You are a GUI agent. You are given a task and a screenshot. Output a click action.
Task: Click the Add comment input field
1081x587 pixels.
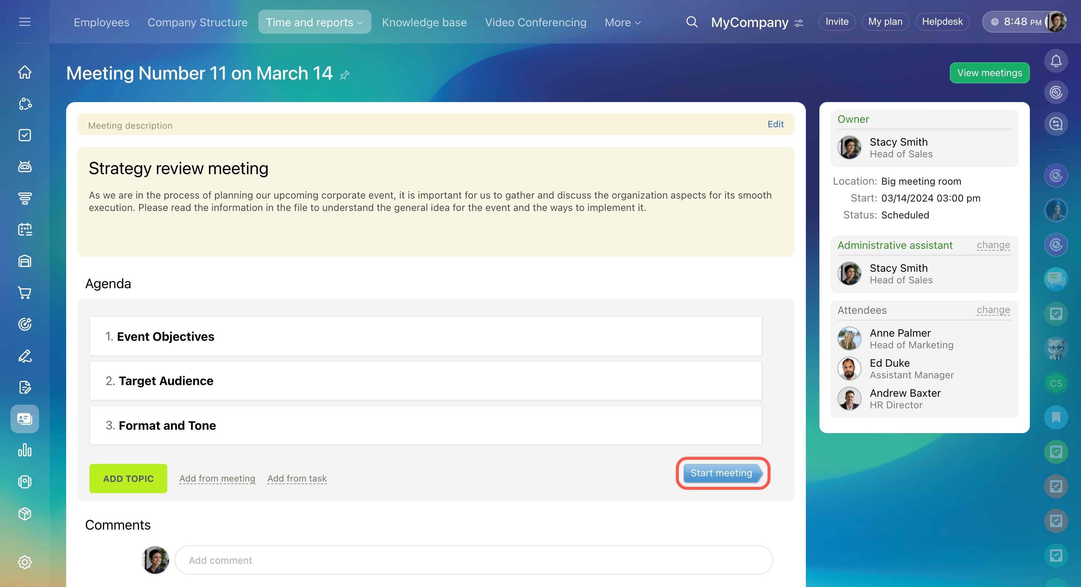click(x=473, y=560)
